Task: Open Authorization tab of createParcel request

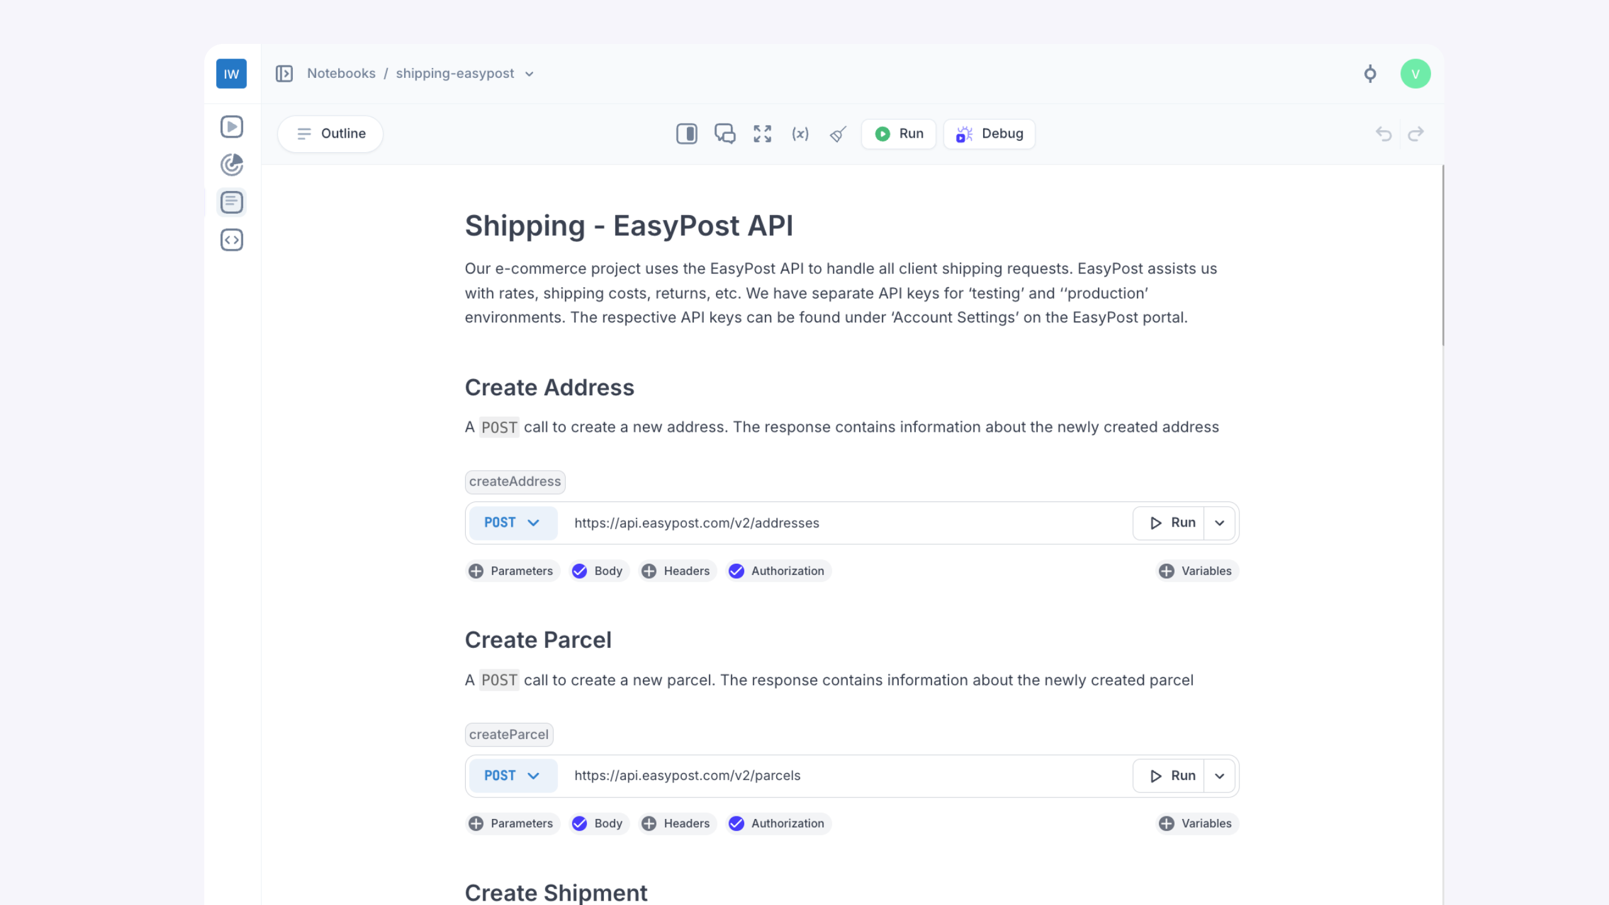Action: point(778,823)
